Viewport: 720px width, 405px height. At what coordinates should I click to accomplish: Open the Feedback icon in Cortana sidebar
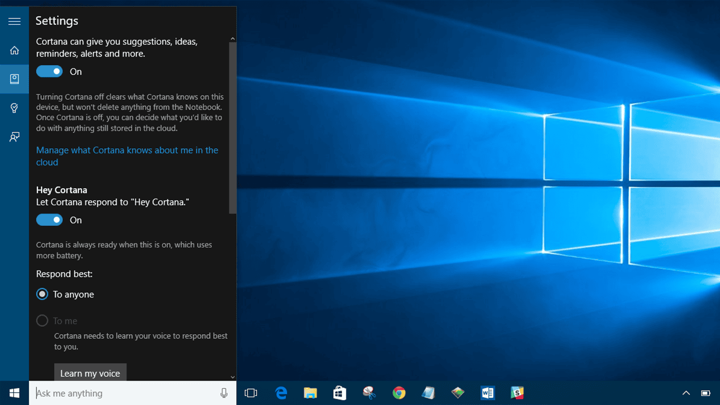(14, 137)
